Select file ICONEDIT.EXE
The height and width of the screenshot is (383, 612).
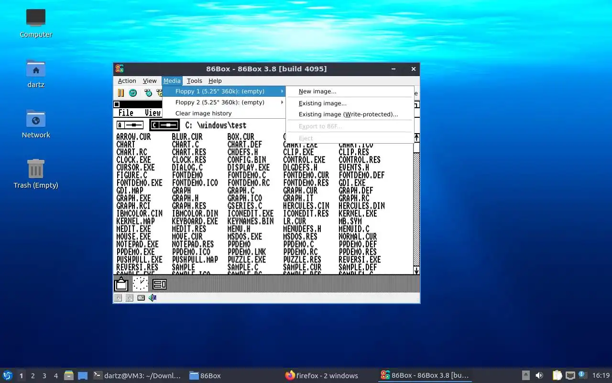pos(251,214)
